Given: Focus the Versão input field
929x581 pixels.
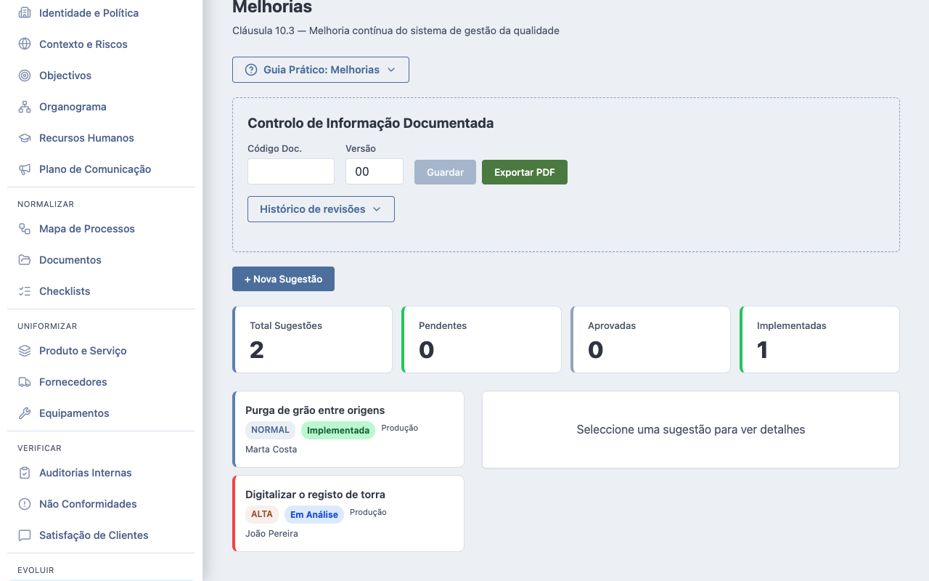Looking at the screenshot, I should coord(375,171).
